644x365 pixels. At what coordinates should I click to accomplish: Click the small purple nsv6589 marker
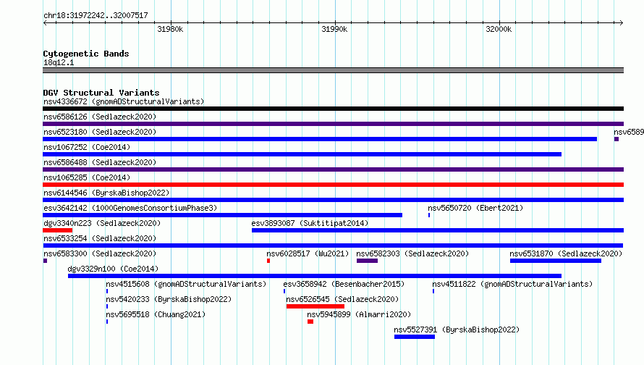[617, 139]
